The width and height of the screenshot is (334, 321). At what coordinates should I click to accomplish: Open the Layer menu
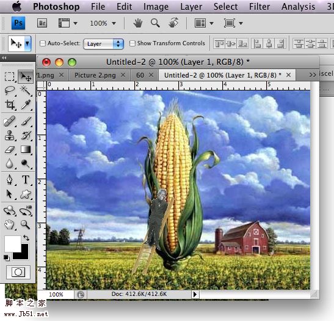[191, 7]
